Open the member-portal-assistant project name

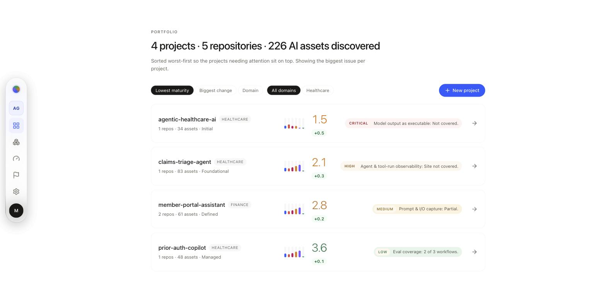tap(192, 205)
